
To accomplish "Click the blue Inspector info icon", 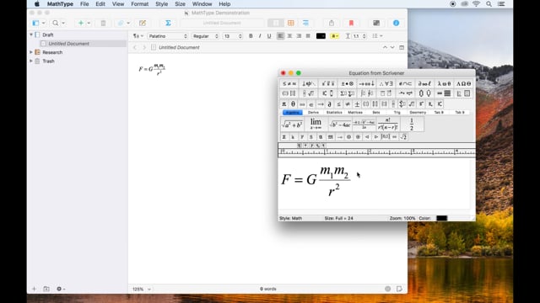I will [396, 23].
